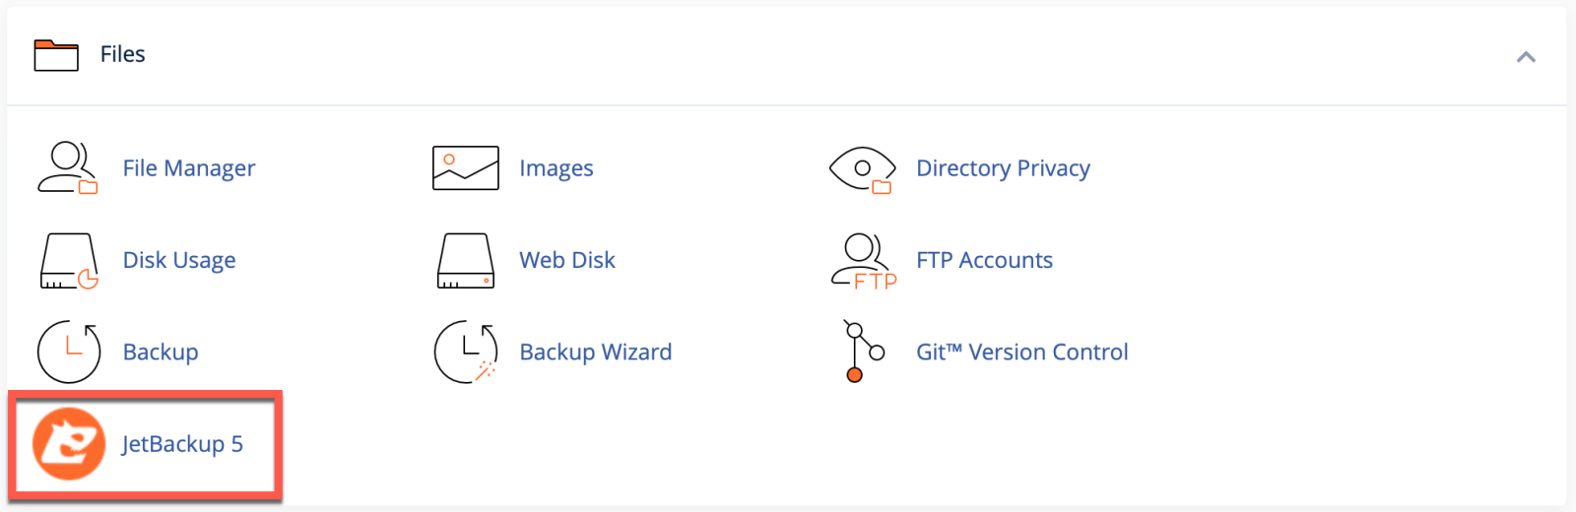Image resolution: width=1576 pixels, height=512 pixels.
Task: Open the Images icon
Action: tap(466, 168)
